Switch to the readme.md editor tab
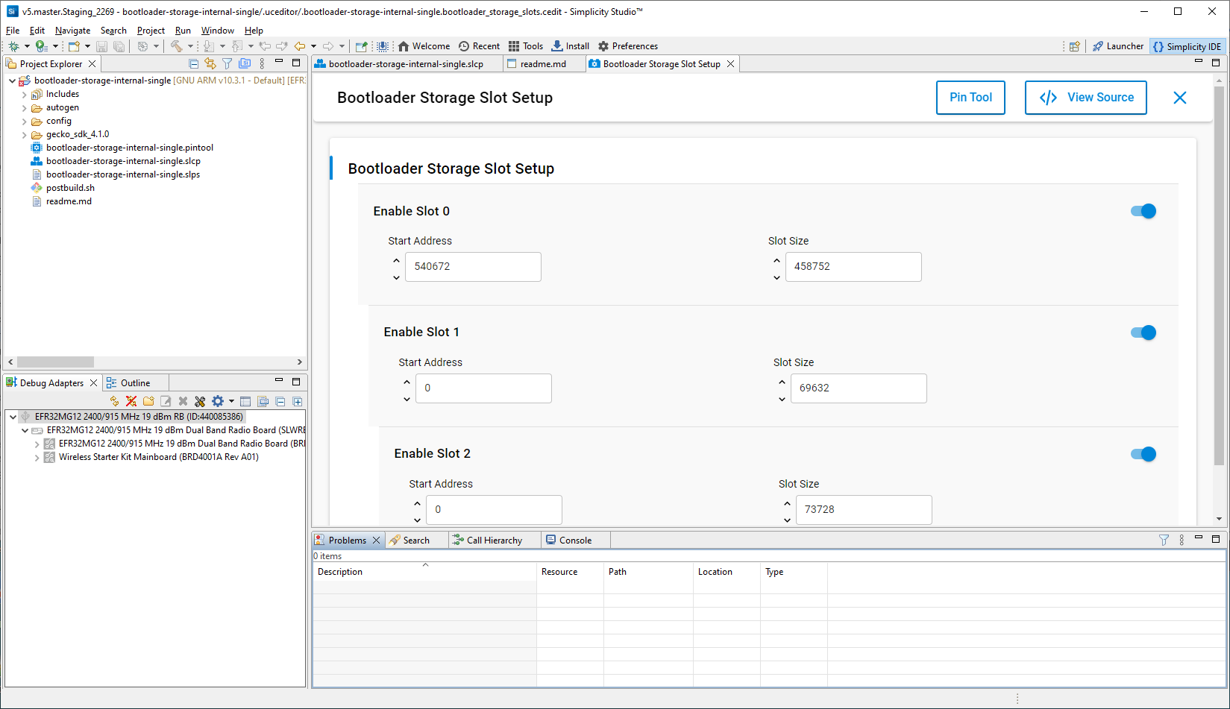The height and width of the screenshot is (709, 1230). click(x=542, y=64)
